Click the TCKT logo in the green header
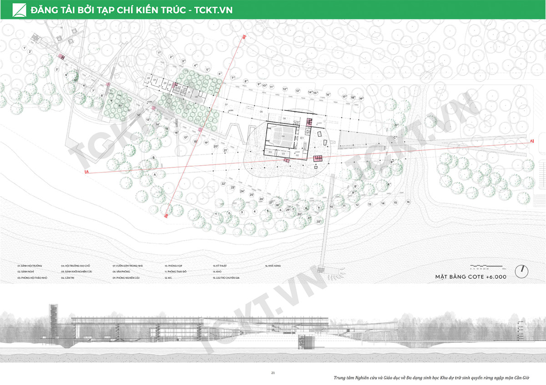The image size is (546, 385). point(20,10)
